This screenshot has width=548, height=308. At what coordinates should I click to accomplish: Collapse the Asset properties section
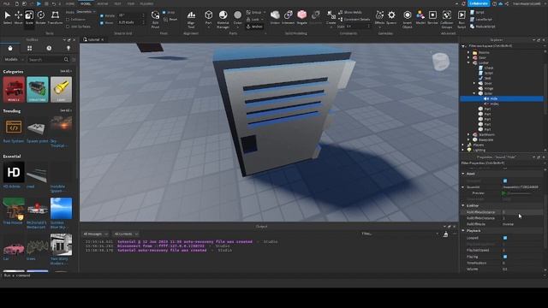tap(463, 174)
